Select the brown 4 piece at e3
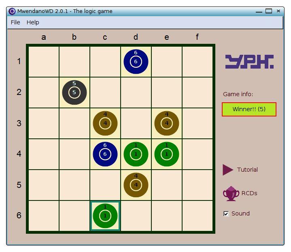This screenshot has width=291, height=252. [x=166, y=123]
